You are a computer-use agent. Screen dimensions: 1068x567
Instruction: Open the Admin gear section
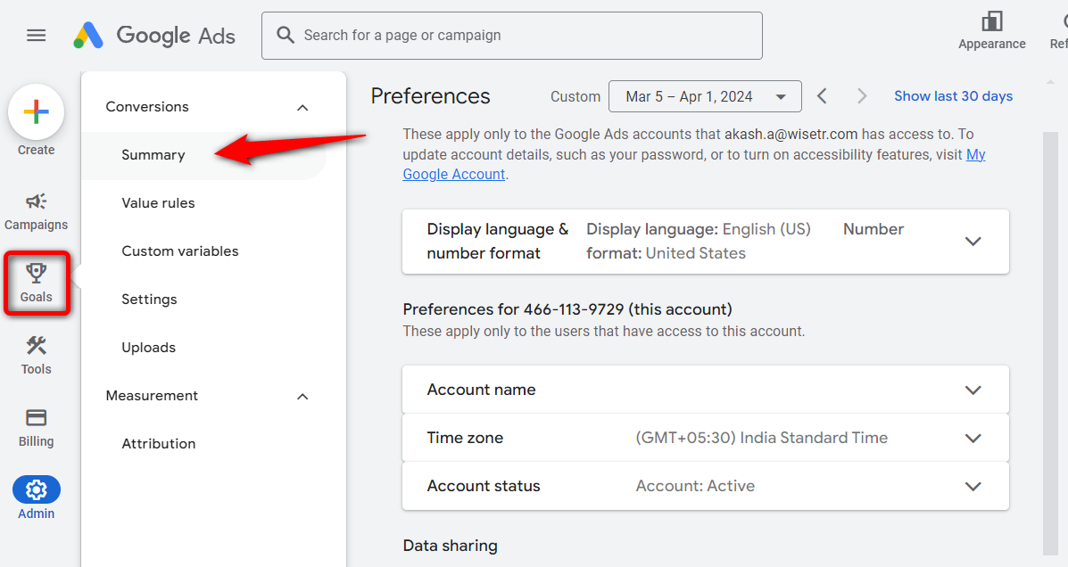click(x=36, y=498)
